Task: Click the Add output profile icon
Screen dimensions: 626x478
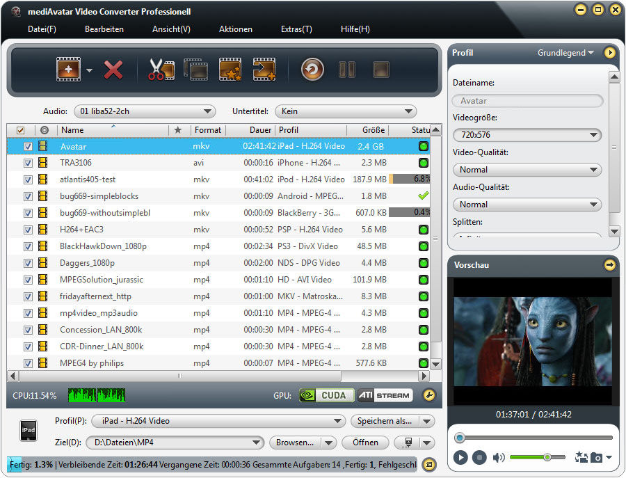Action: pos(264,70)
